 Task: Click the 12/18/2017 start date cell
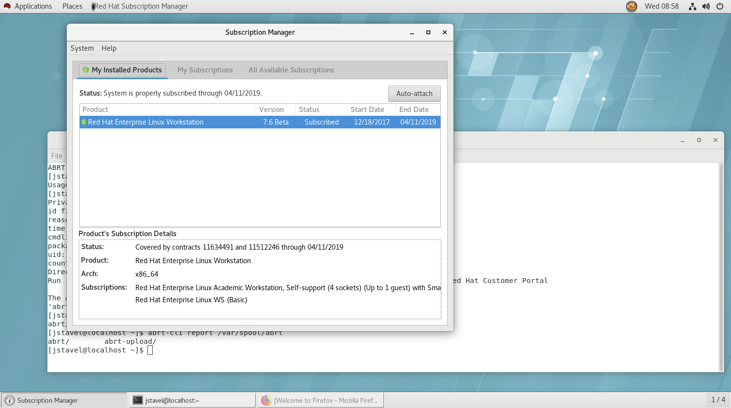372,122
